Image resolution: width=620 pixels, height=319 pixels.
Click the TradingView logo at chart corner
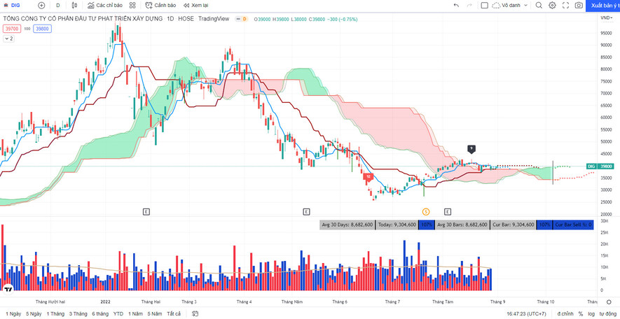point(8,289)
